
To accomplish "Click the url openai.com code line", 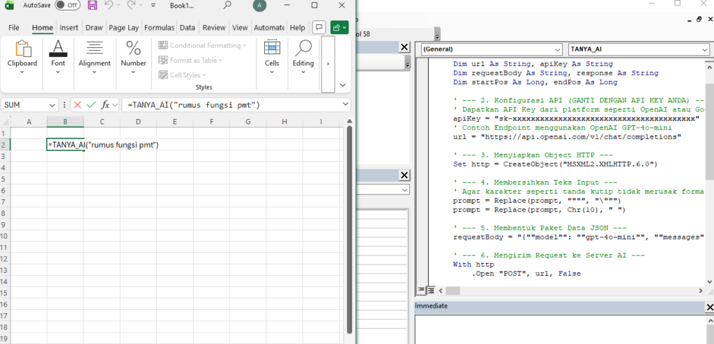I will (x=567, y=136).
